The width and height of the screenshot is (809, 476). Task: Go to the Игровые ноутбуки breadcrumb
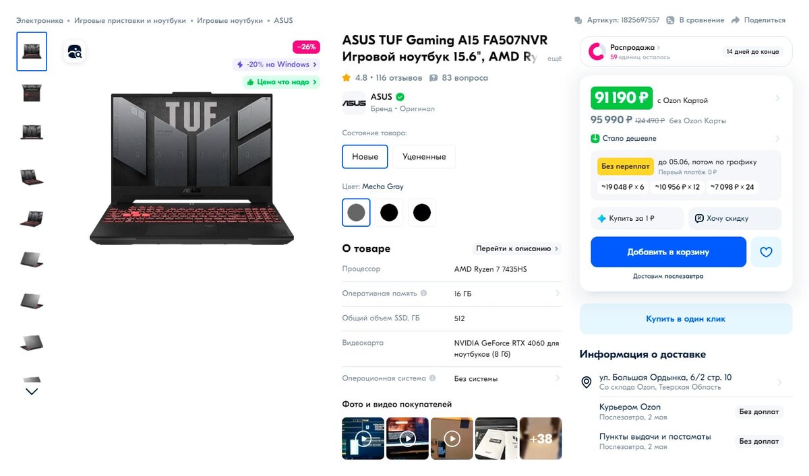[x=230, y=20]
